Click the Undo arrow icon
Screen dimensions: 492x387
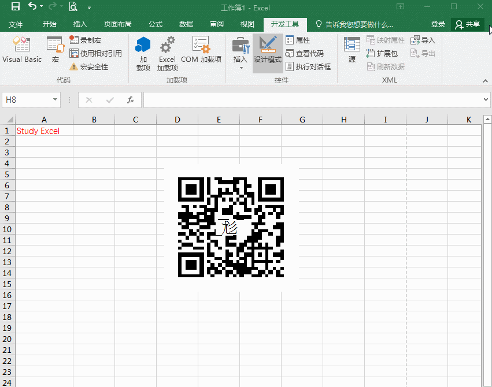tap(32, 6)
